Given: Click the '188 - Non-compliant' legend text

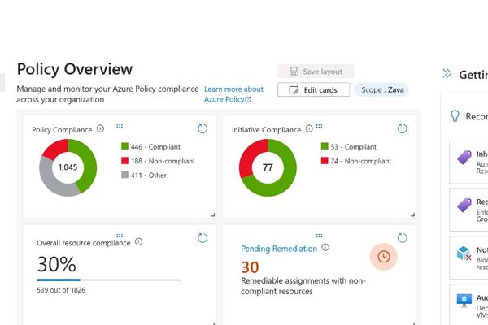Looking at the screenshot, I should 163,161.
